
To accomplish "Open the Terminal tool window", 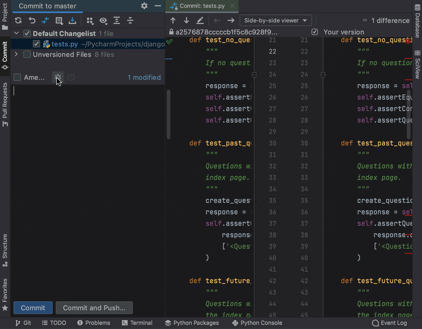I will click(137, 323).
